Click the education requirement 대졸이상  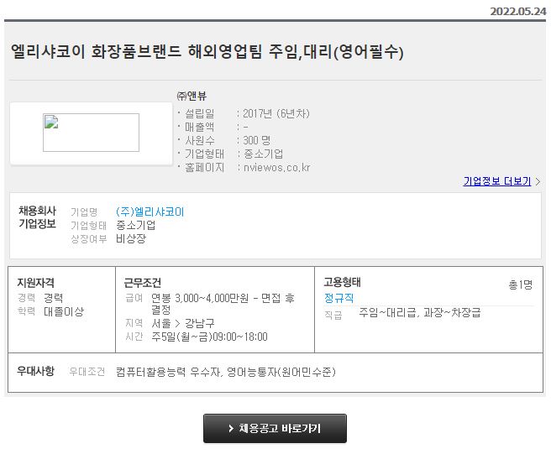[x=64, y=311]
